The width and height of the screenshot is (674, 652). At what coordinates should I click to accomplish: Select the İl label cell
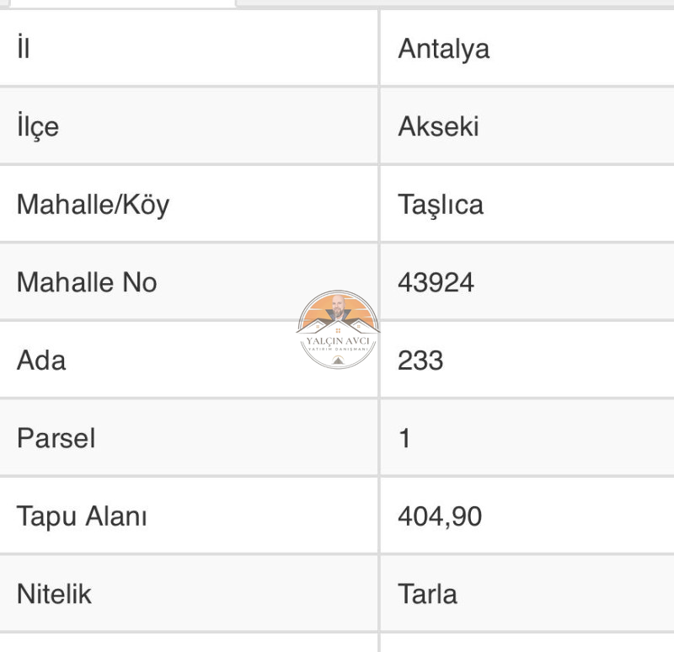188,48
